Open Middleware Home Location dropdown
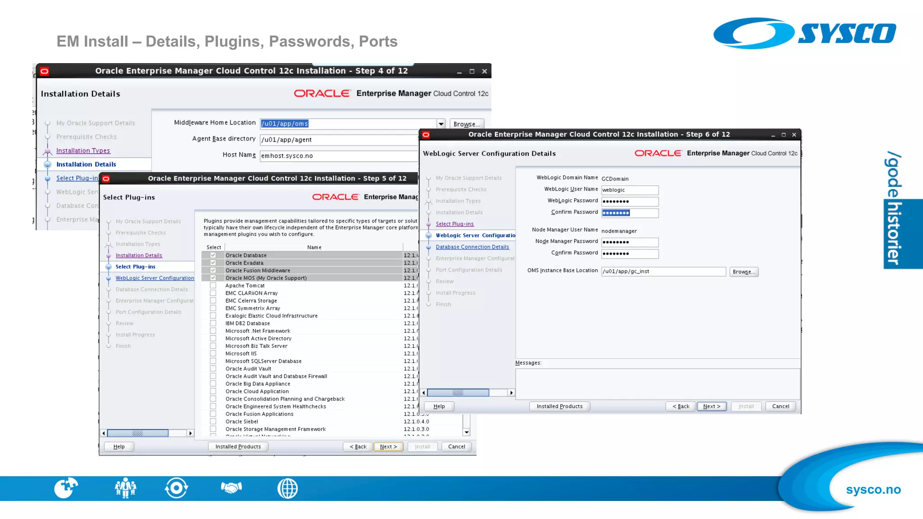 [441, 124]
